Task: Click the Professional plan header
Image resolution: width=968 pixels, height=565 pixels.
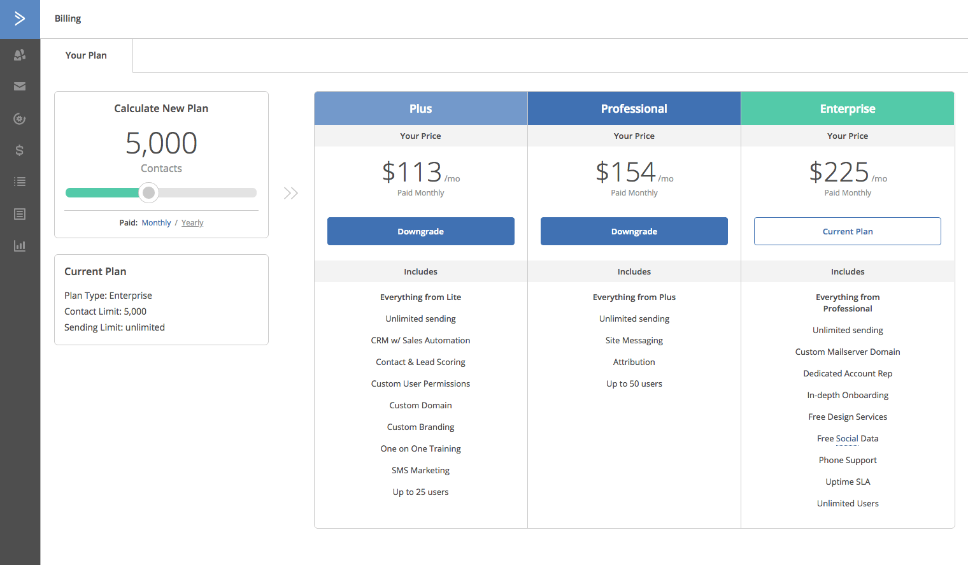Action: [634, 109]
